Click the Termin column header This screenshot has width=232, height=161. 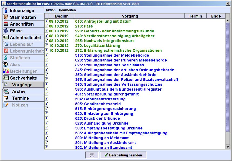click(x=196, y=16)
